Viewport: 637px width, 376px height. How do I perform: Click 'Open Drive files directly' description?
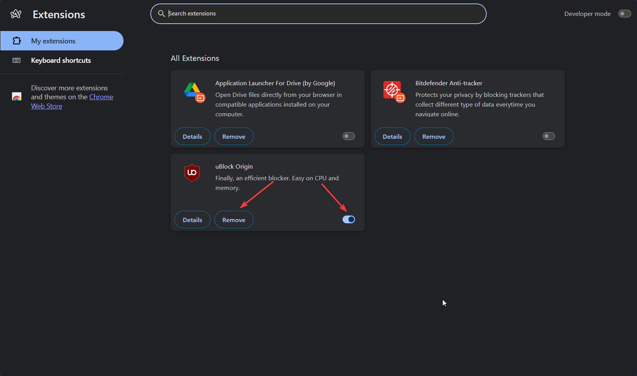[x=278, y=104]
